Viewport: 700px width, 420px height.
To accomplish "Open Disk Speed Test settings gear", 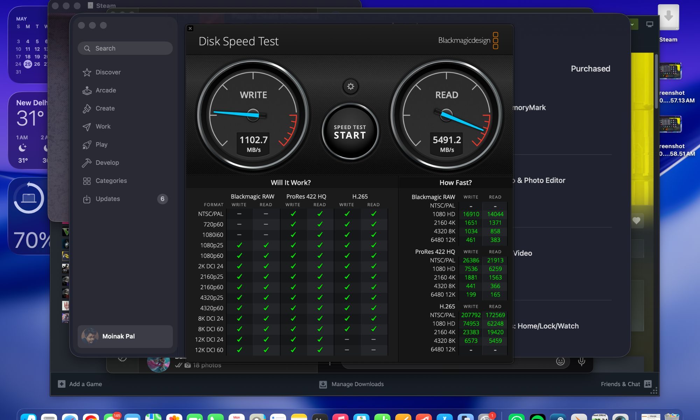I will (x=350, y=86).
